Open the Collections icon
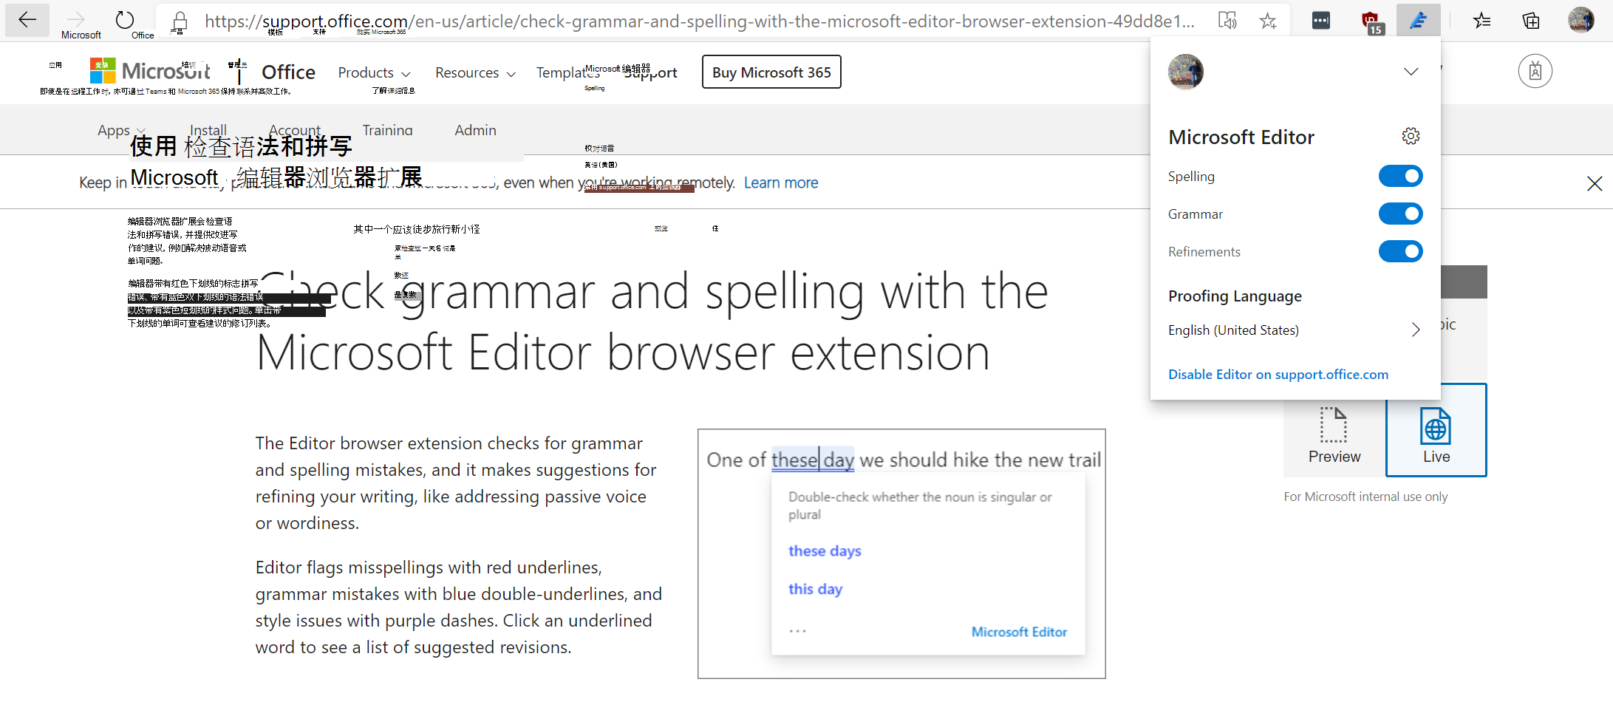This screenshot has height=716, width=1613. click(x=1530, y=20)
